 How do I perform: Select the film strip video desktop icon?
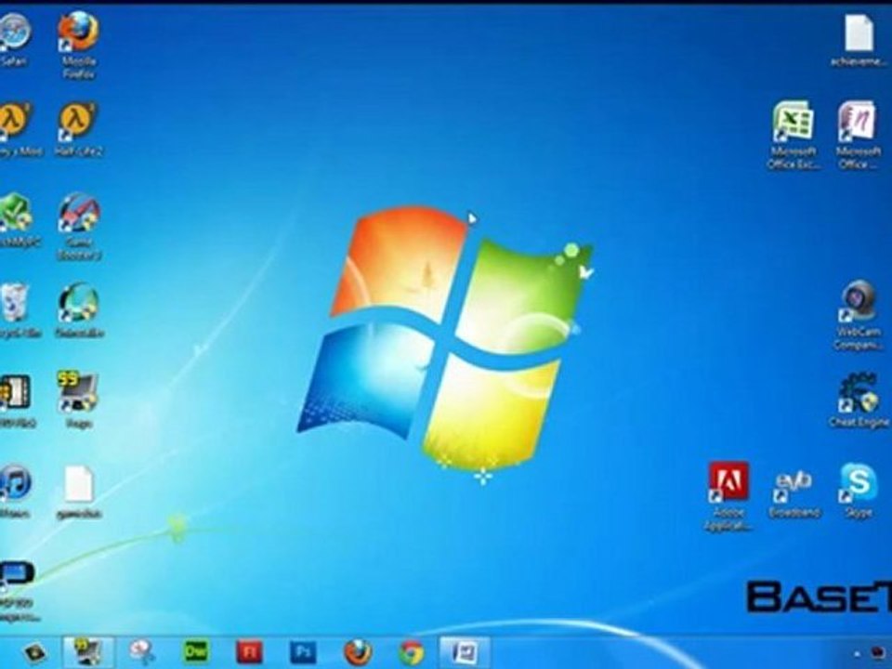tap(17, 400)
